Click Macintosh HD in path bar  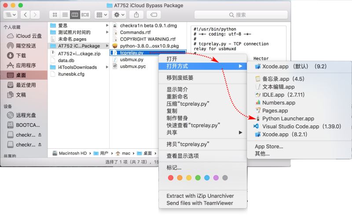coord(70,153)
